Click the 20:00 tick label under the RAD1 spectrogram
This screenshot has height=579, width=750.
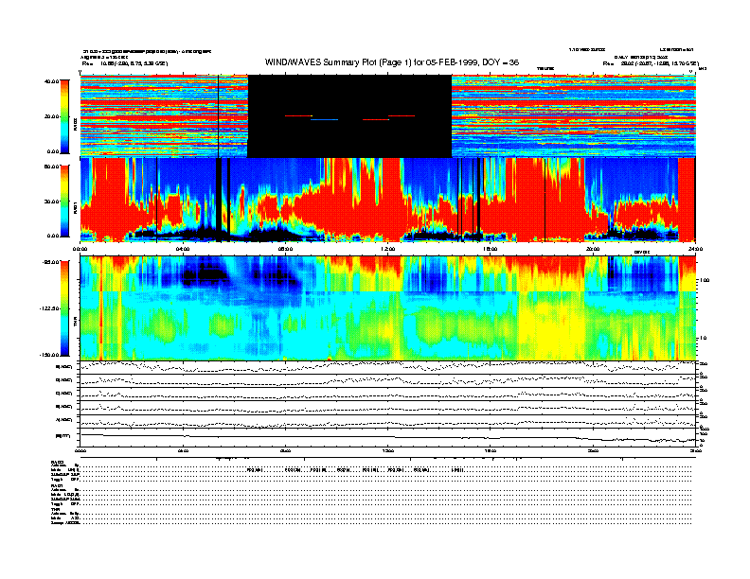(593, 249)
